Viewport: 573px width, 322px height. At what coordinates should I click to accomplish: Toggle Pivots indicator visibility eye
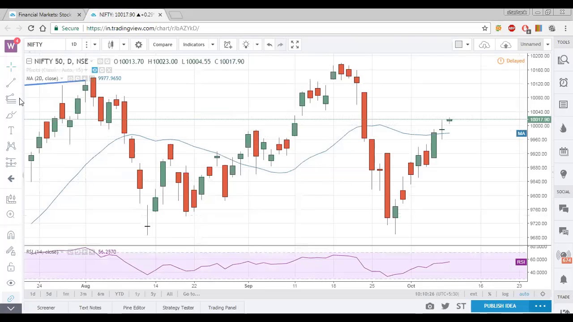coord(94,70)
